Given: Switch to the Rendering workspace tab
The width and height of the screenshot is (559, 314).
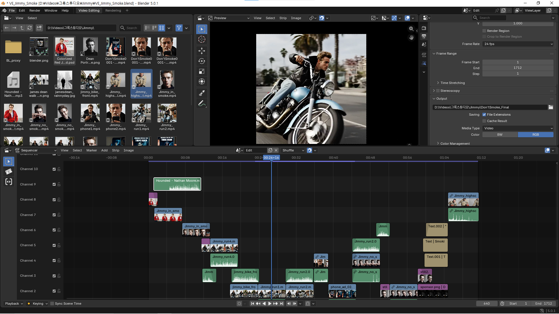Looking at the screenshot, I should (x=113, y=10).
